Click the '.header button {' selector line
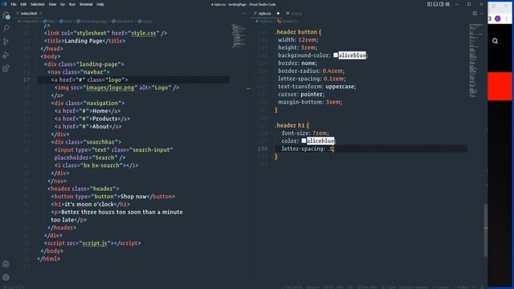The image size is (514, 289). tap(298, 32)
